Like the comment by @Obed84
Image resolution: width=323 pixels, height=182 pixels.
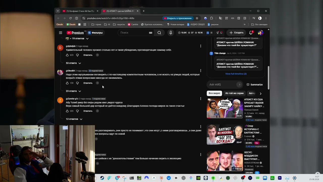(x=67, y=83)
